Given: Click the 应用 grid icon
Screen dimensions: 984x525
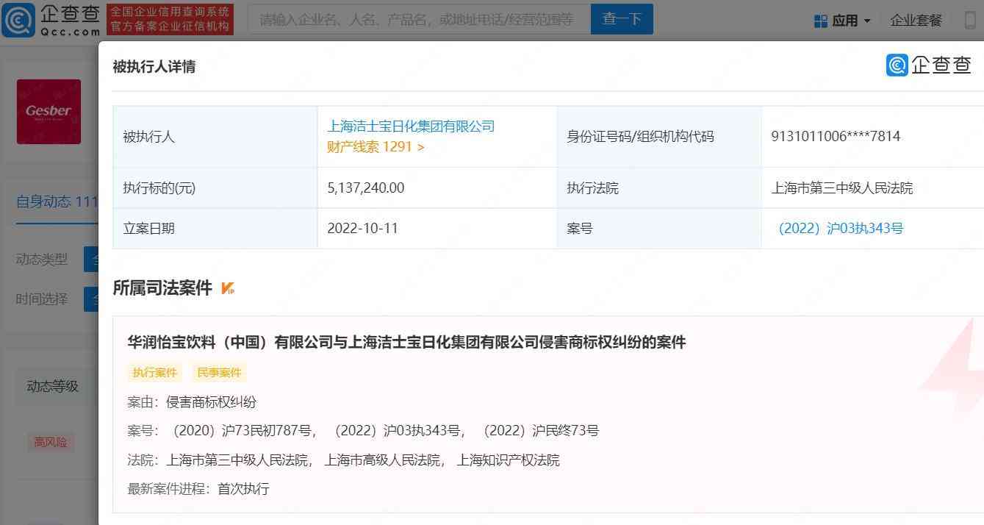Looking at the screenshot, I should [x=821, y=21].
